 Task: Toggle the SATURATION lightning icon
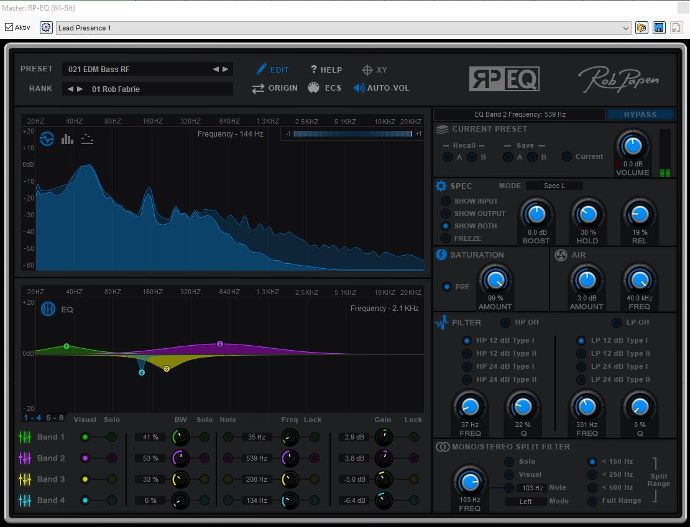pyautogui.click(x=441, y=254)
